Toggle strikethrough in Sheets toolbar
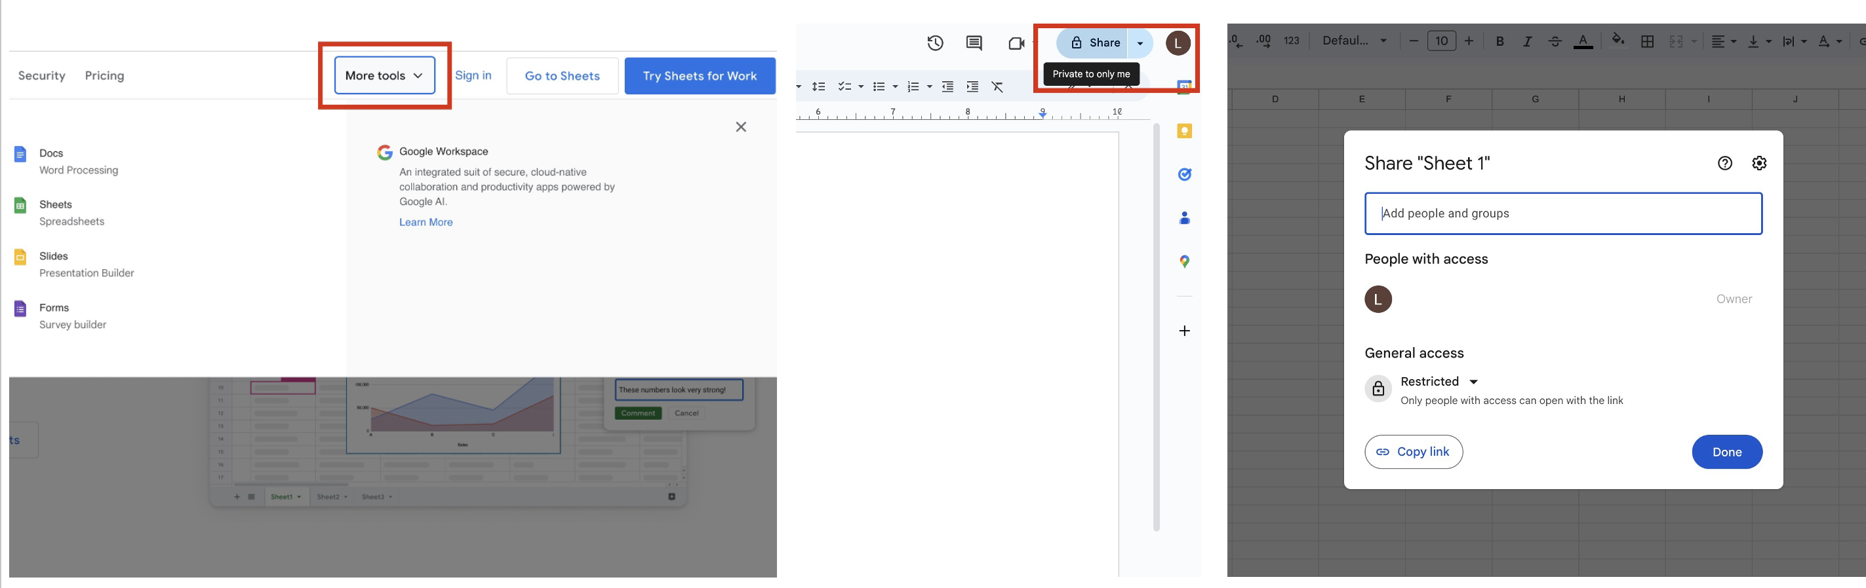 click(1555, 41)
